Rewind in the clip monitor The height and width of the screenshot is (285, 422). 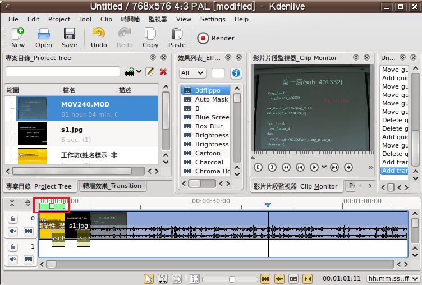286,167
